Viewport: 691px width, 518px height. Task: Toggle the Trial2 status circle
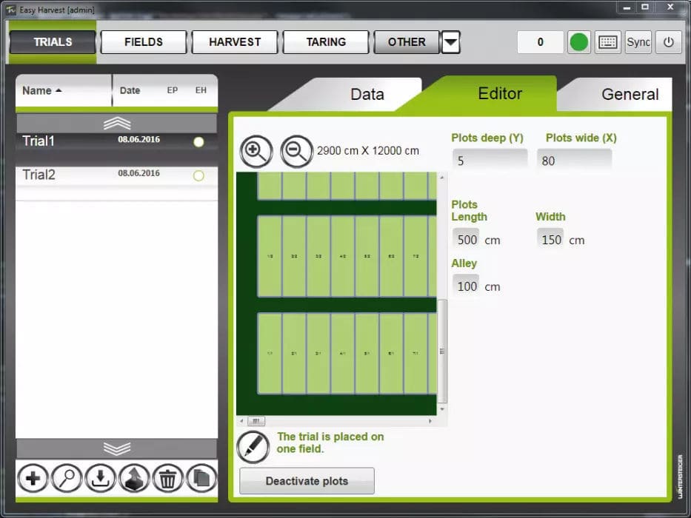pos(198,175)
